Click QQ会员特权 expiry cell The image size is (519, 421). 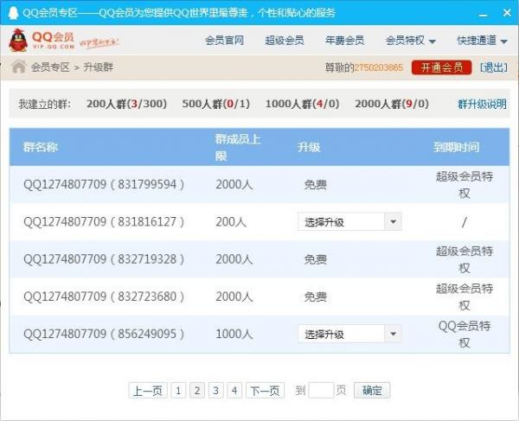[465, 335]
